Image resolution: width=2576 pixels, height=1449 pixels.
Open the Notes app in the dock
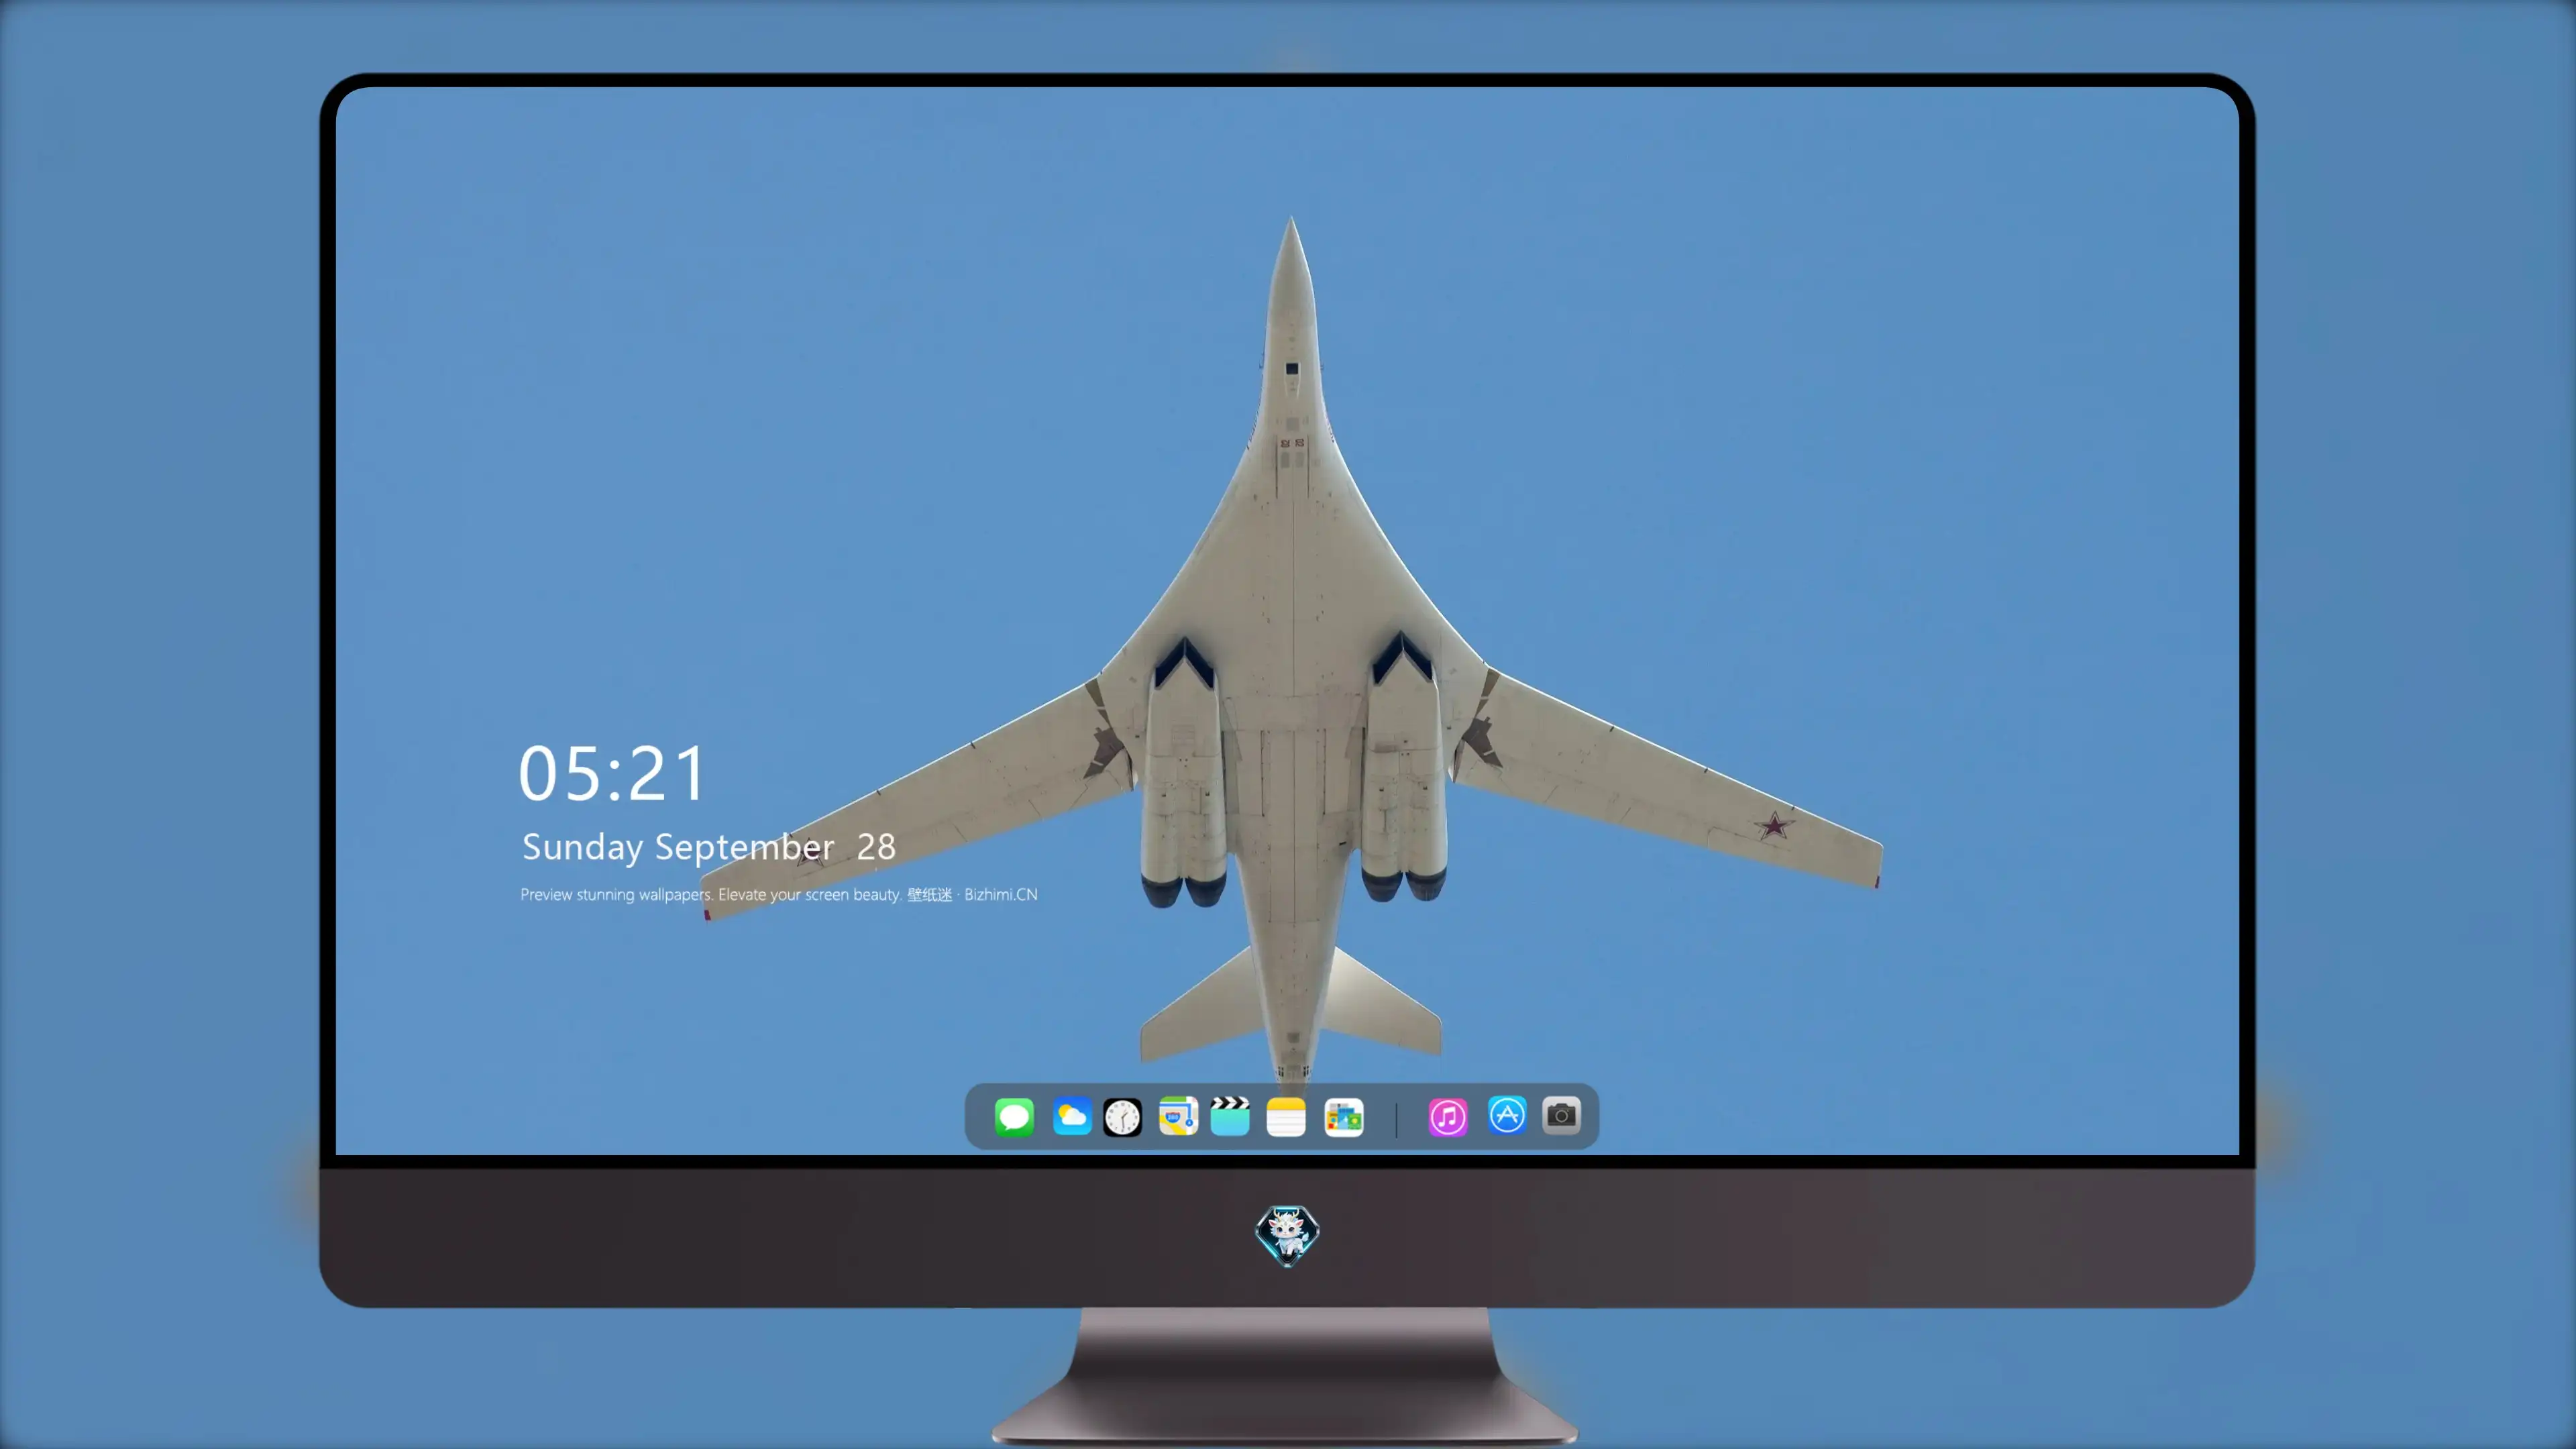[1286, 1117]
